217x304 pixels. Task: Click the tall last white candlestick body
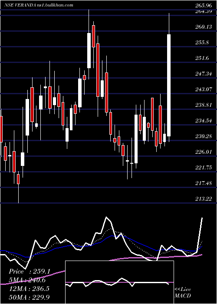tap(169, 85)
